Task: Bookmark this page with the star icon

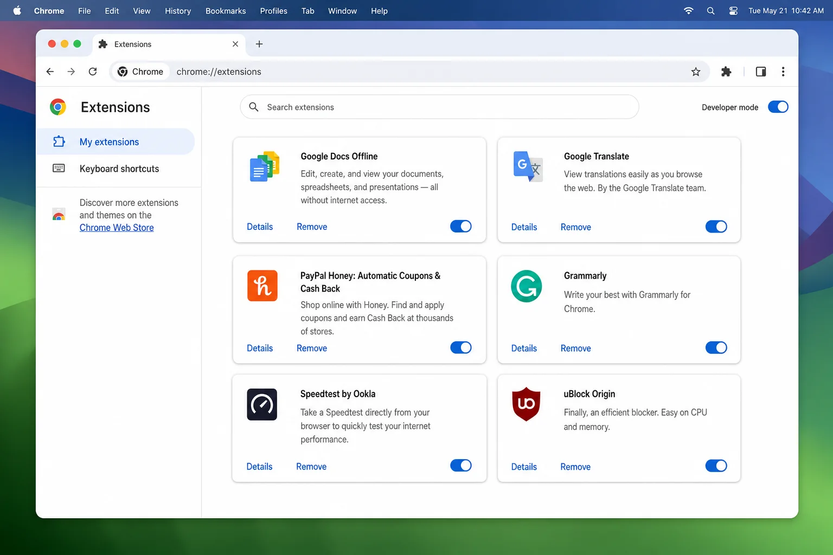Action: point(696,72)
